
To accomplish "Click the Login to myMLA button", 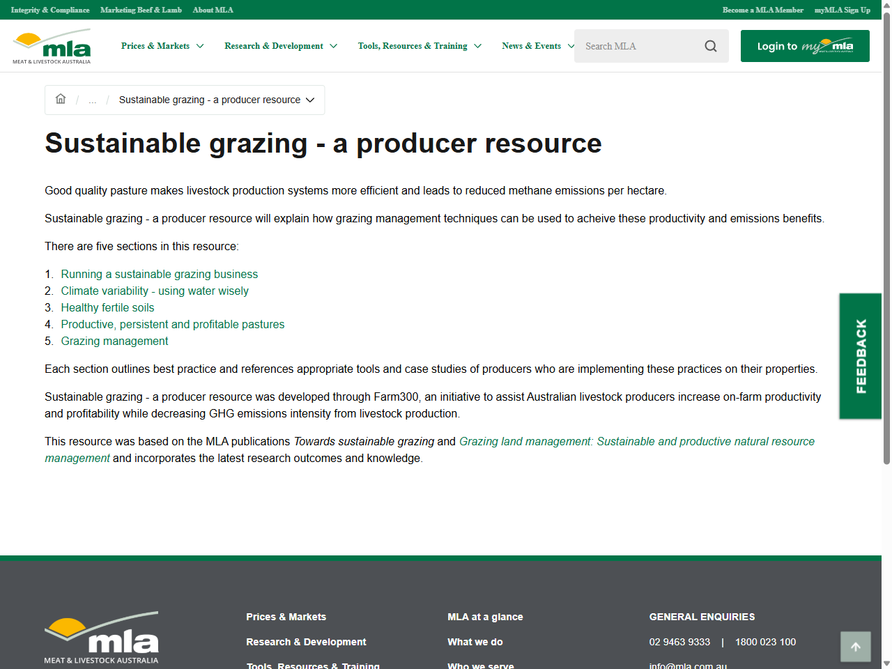I will [804, 45].
